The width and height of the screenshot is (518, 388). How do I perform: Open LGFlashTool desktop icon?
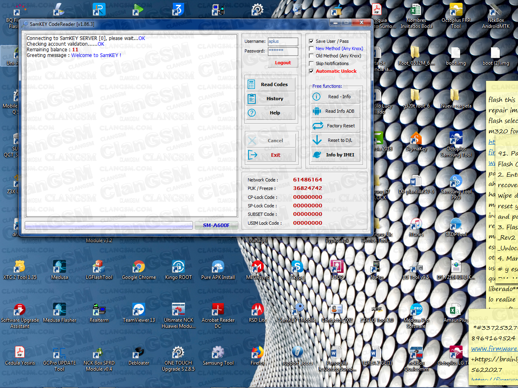(99, 270)
